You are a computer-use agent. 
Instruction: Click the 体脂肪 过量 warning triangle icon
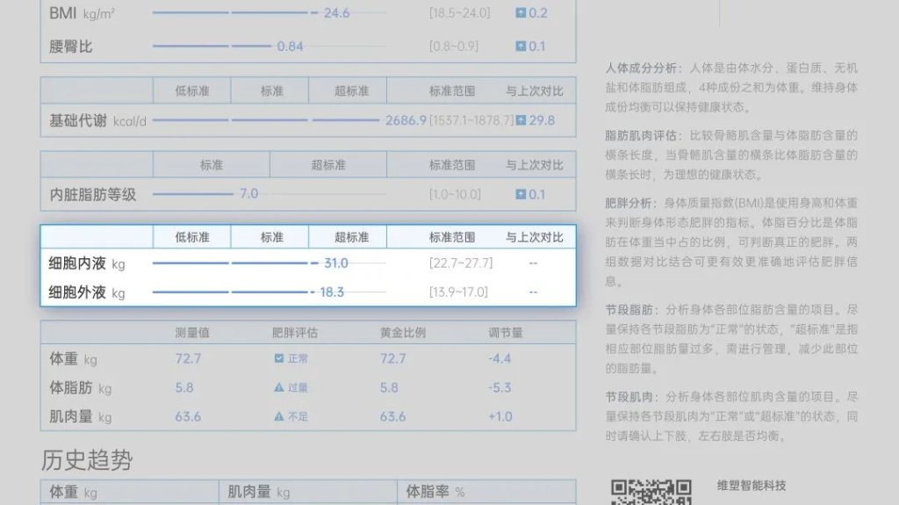(x=279, y=387)
